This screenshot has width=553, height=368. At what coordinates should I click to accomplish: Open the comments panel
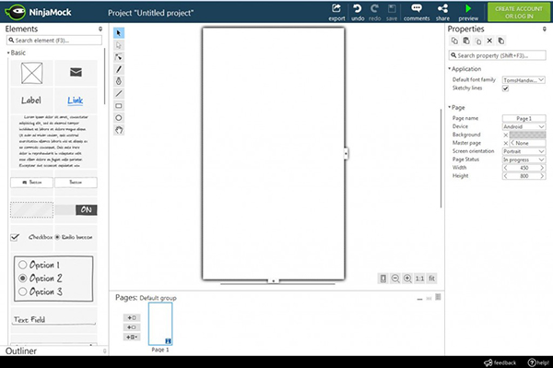[x=417, y=13]
